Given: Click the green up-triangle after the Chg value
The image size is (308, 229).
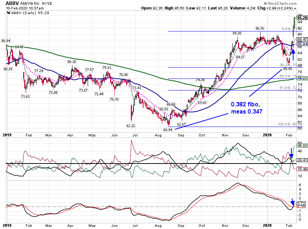Looking at the screenshot, I should (x=295, y=8).
